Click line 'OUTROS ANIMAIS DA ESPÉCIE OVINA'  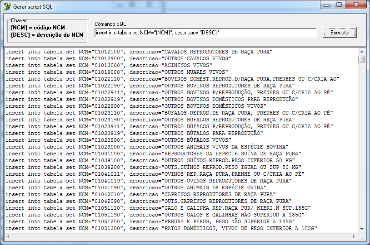[x=136, y=188]
